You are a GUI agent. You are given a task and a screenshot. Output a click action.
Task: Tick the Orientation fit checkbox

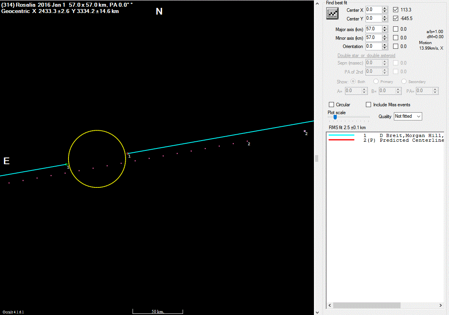click(396, 46)
